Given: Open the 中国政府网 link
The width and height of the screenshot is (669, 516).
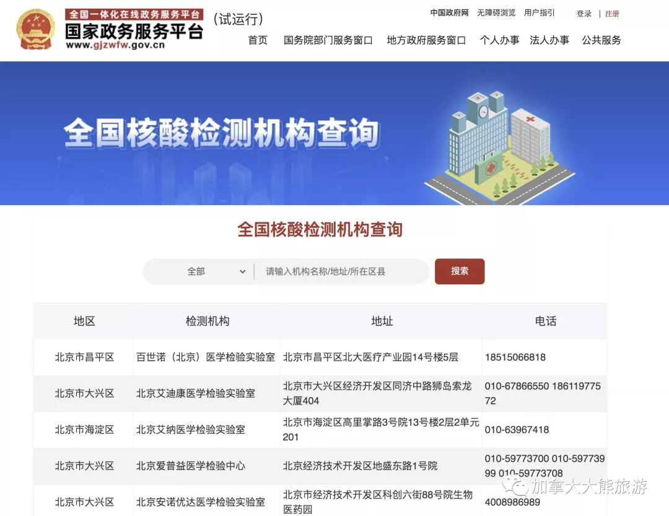Looking at the screenshot, I should pyautogui.click(x=449, y=13).
